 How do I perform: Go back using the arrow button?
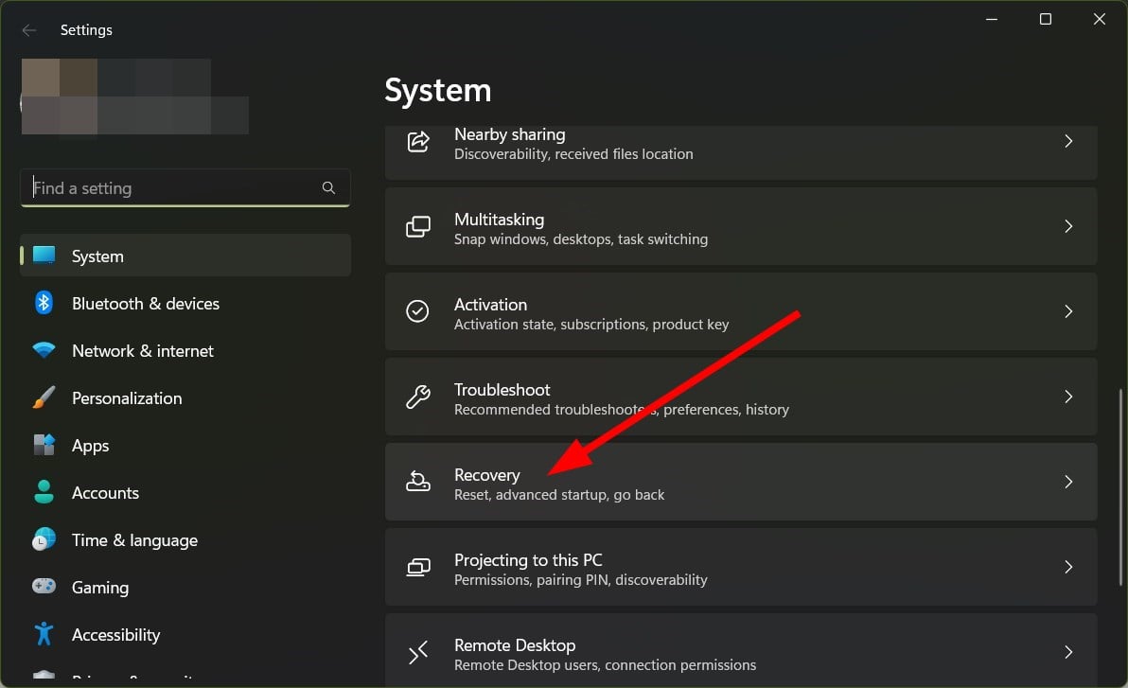click(29, 30)
